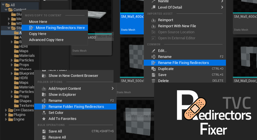The width and height of the screenshot is (257, 140).
Task: Click the Plugins folder icon in tree
Action: point(10,115)
